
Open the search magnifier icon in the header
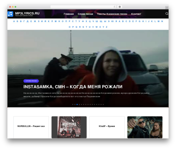[167, 14]
